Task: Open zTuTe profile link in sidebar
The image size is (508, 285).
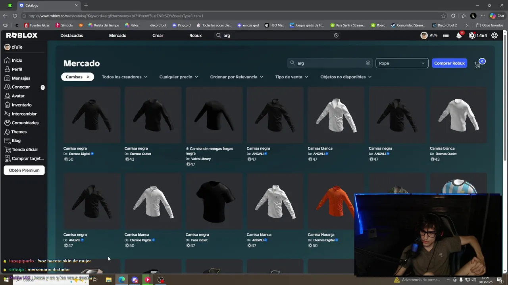Action: click(x=13, y=47)
